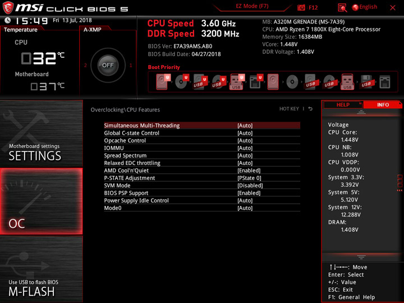
Task: Choose A-XMP profile 2
Action: pyautogui.click(x=85, y=65)
